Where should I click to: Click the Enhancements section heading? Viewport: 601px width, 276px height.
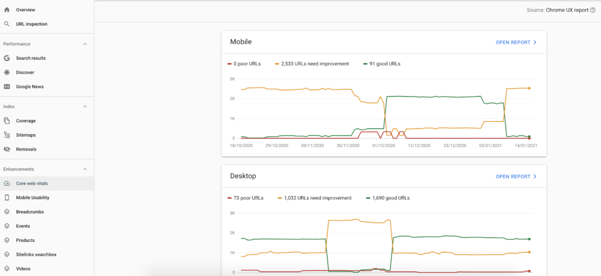pos(19,169)
